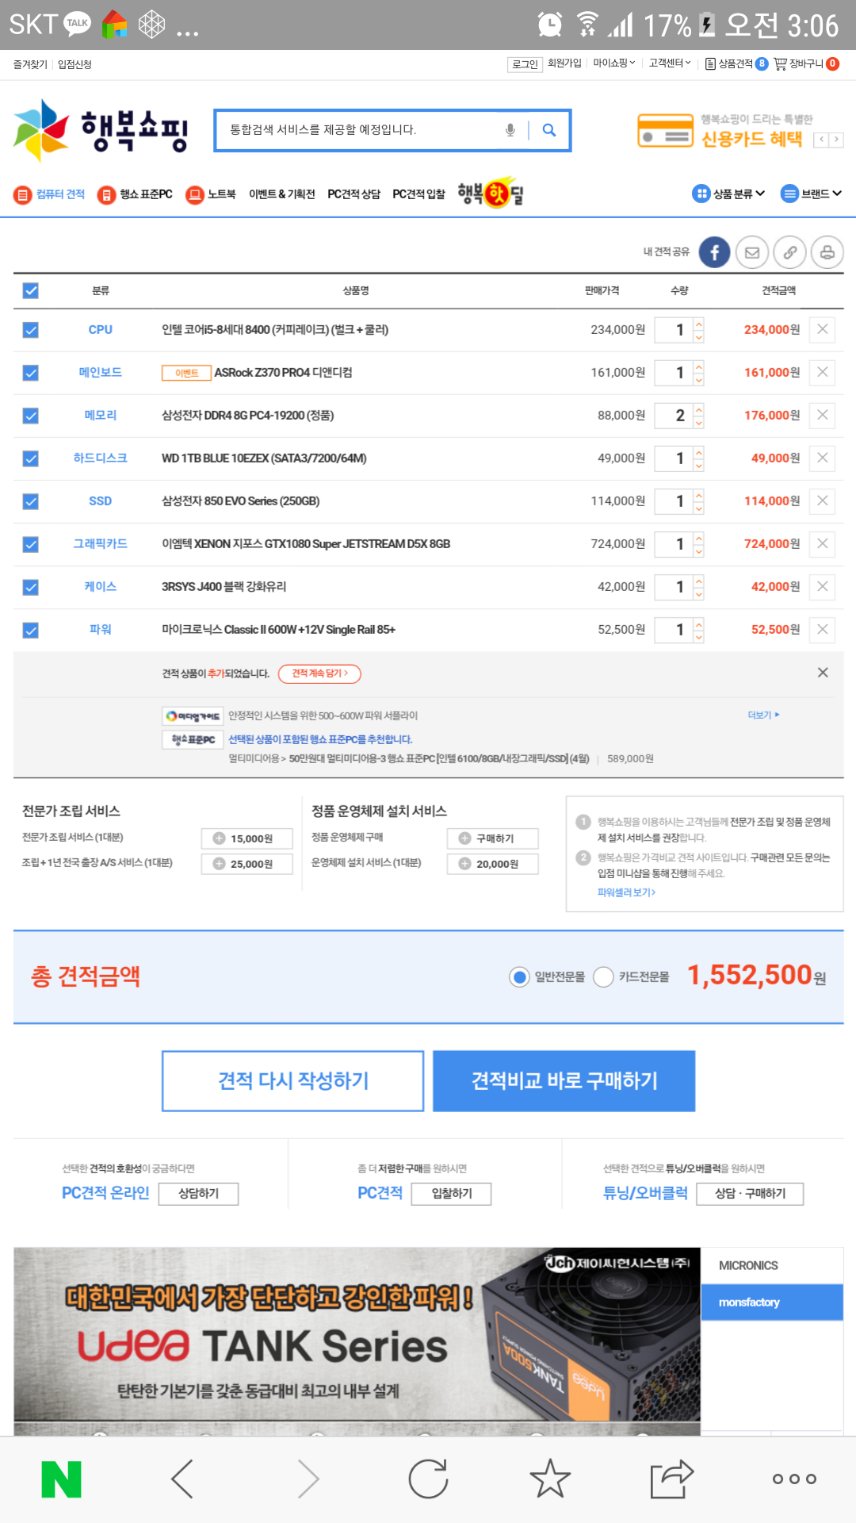Add 조립+1년 출장 A/S 25,000원
This screenshot has height=1523, width=856.
247,864
